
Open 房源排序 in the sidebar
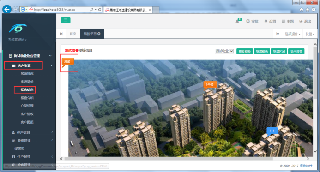(x=27, y=74)
